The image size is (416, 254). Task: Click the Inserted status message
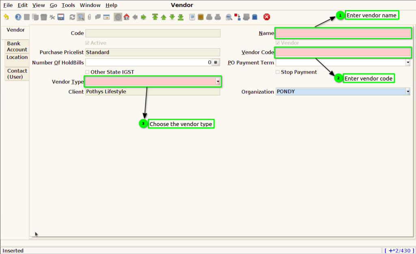(13, 251)
